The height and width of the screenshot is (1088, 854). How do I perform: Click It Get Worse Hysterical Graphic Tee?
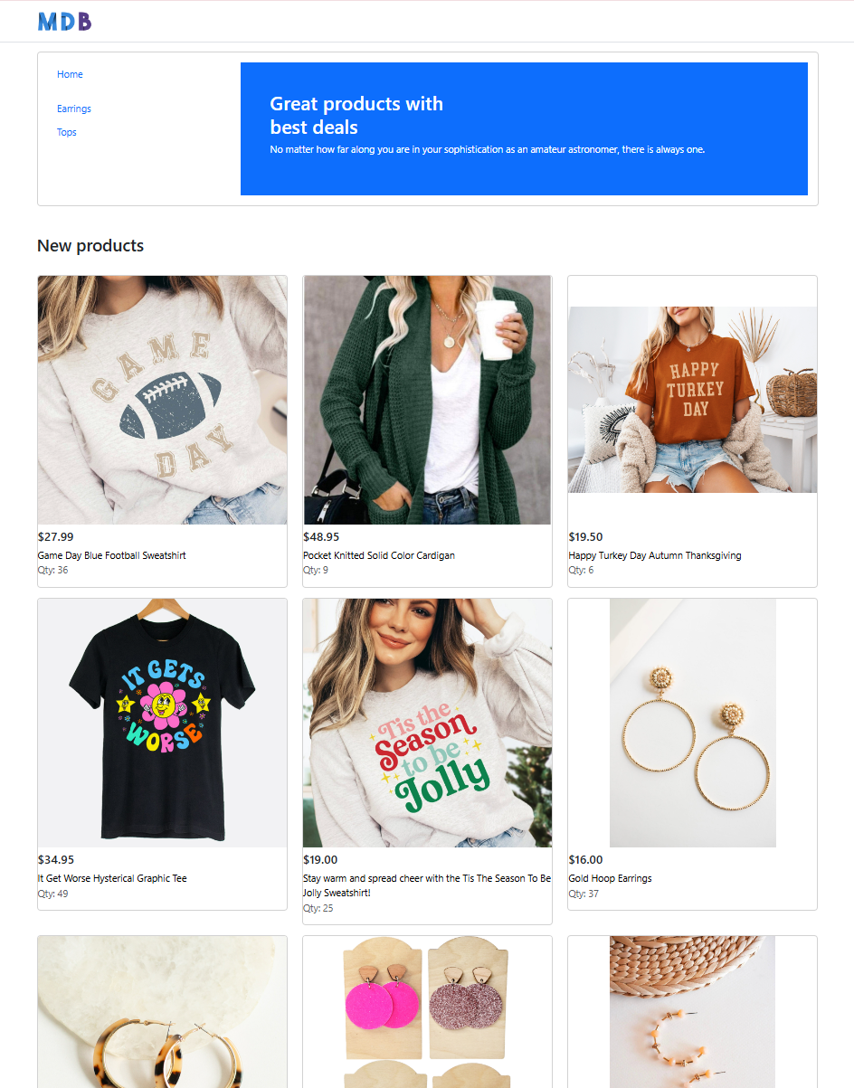point(112,878)
